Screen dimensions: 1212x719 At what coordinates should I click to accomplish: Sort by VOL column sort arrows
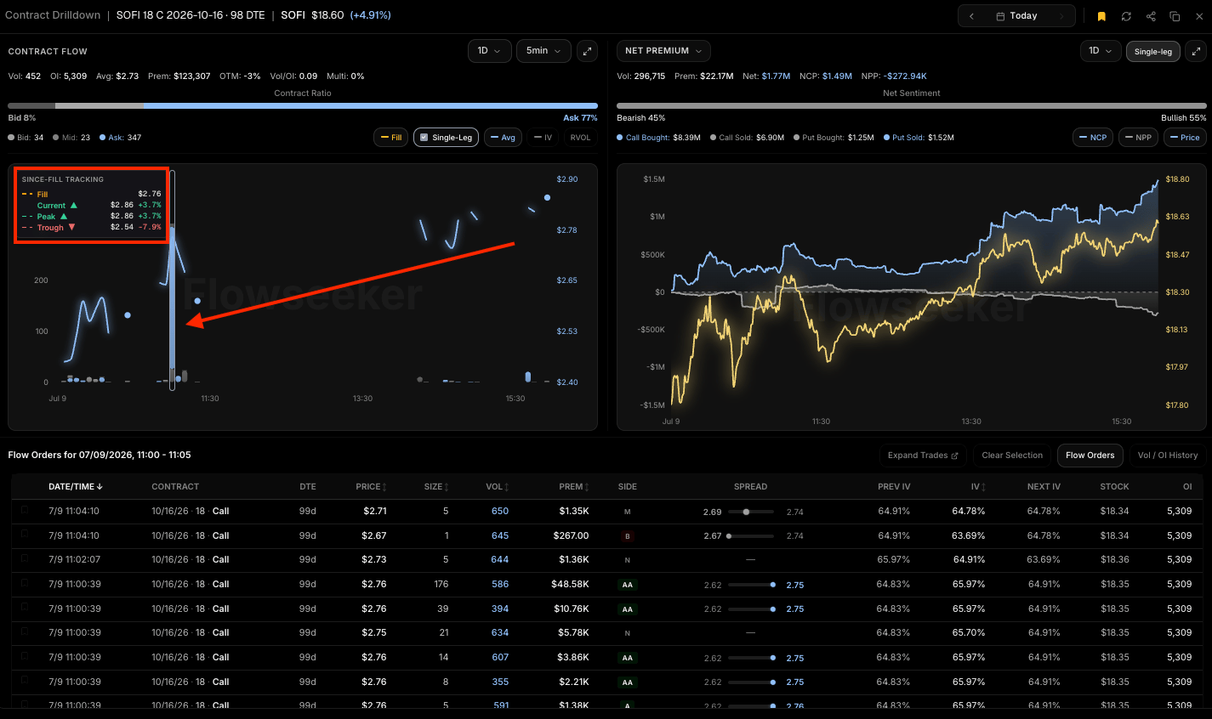(x=507, y=487)
